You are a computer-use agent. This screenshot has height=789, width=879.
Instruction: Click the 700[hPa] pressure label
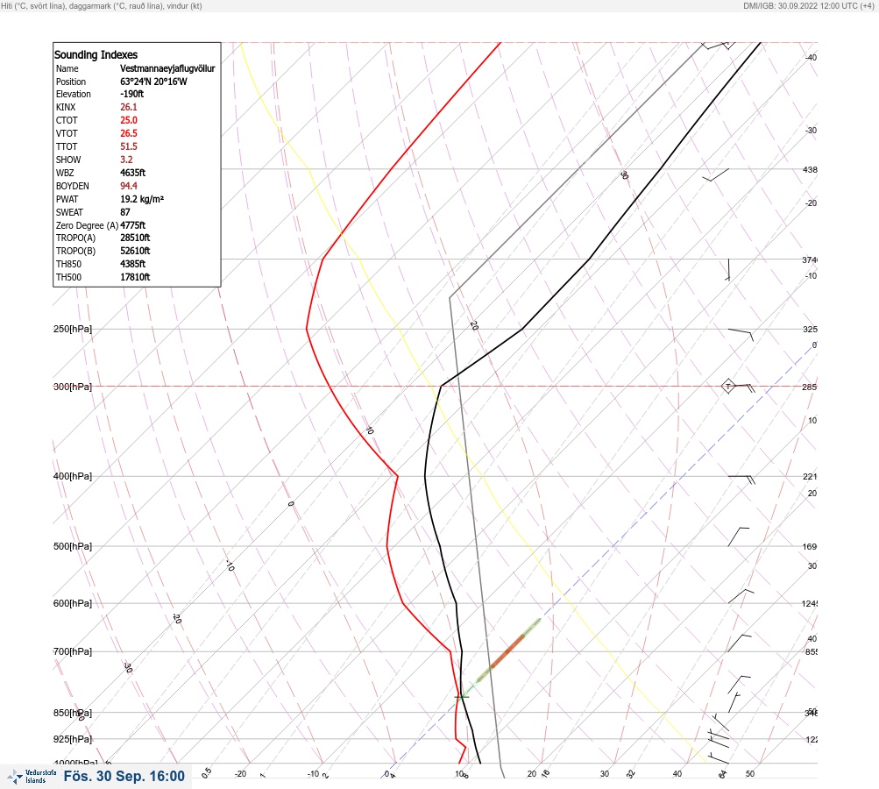[73, 651]
